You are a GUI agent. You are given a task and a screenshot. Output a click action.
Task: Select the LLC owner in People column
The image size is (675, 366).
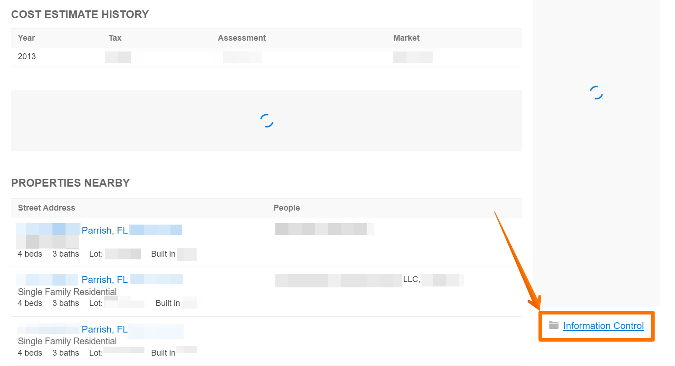(411, 279)
